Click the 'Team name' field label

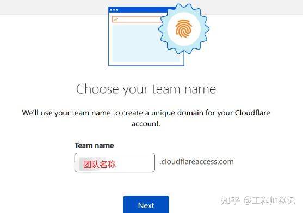pyautogui.click(x=94, y=145)
